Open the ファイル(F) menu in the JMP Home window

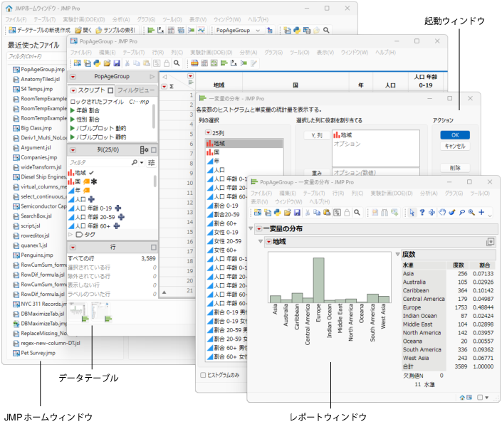coord(16,19)
